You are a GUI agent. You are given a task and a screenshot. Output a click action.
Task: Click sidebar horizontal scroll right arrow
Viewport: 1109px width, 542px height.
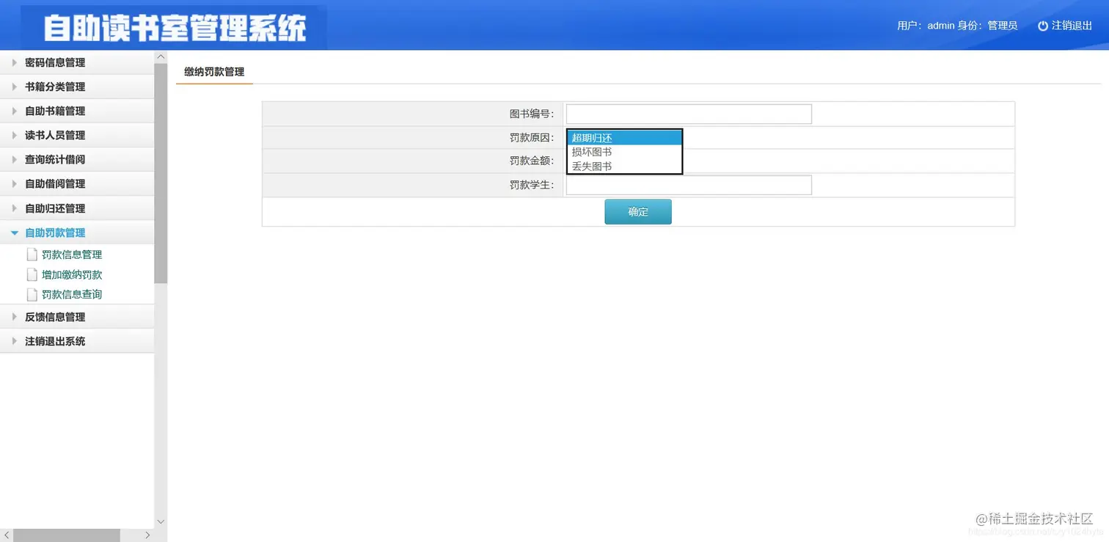pyautogui.click(x=147, y=535)
